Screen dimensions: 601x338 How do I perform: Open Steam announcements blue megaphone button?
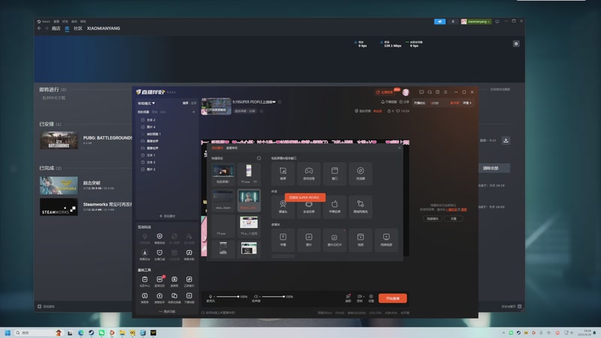[439, 22]
